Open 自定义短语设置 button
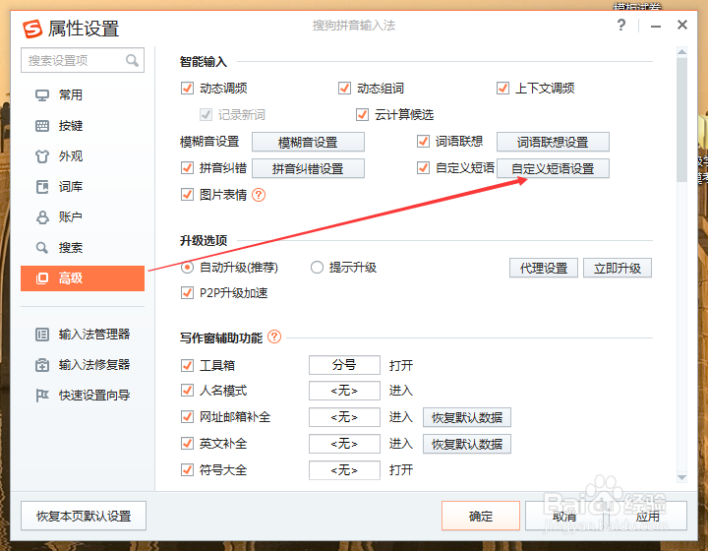Image resolution: width=708 pixels, height=551 pixels. (553, 168)
